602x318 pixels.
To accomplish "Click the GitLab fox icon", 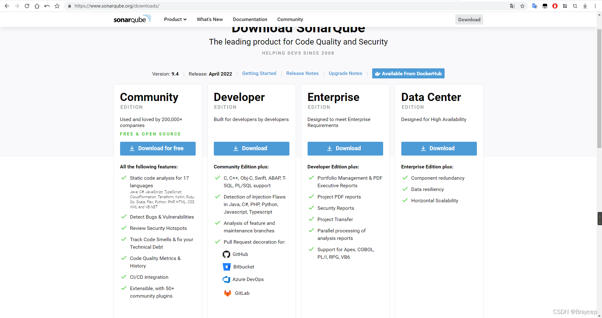I will (228, 293).
